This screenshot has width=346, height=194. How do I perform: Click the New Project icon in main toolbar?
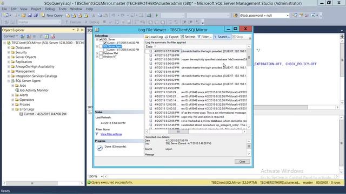click(x=6, y=16)
